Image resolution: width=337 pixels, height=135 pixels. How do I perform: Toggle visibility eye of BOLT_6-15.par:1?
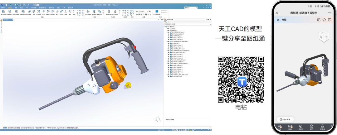tap(169, 73)
